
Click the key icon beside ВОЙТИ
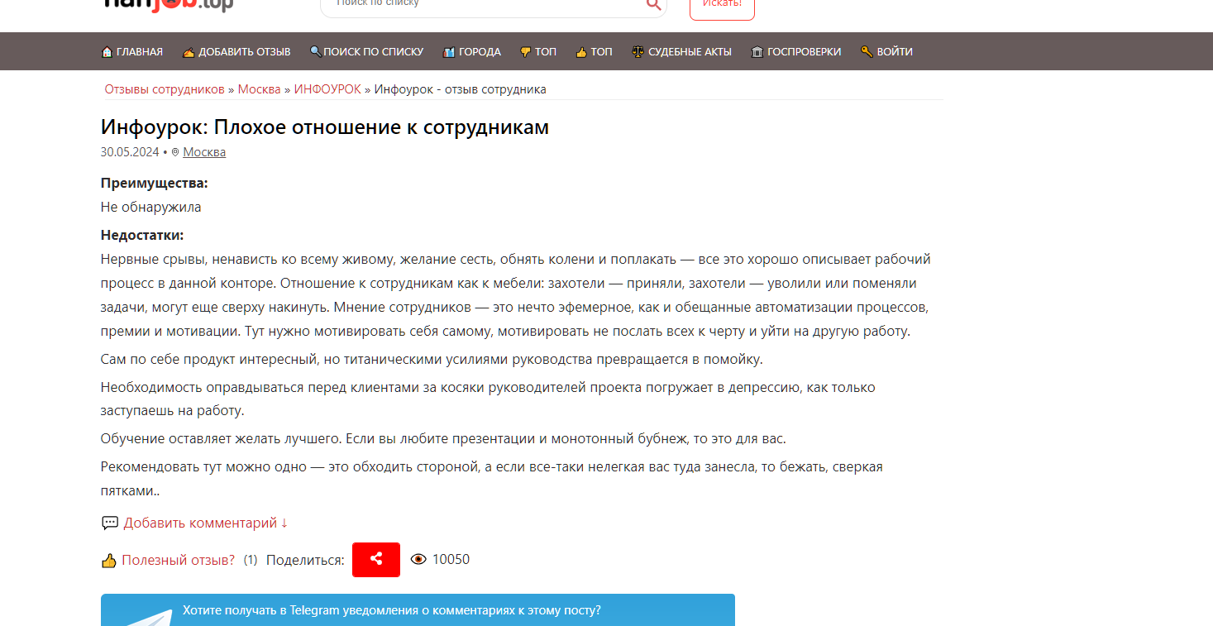tap(867, 52)
